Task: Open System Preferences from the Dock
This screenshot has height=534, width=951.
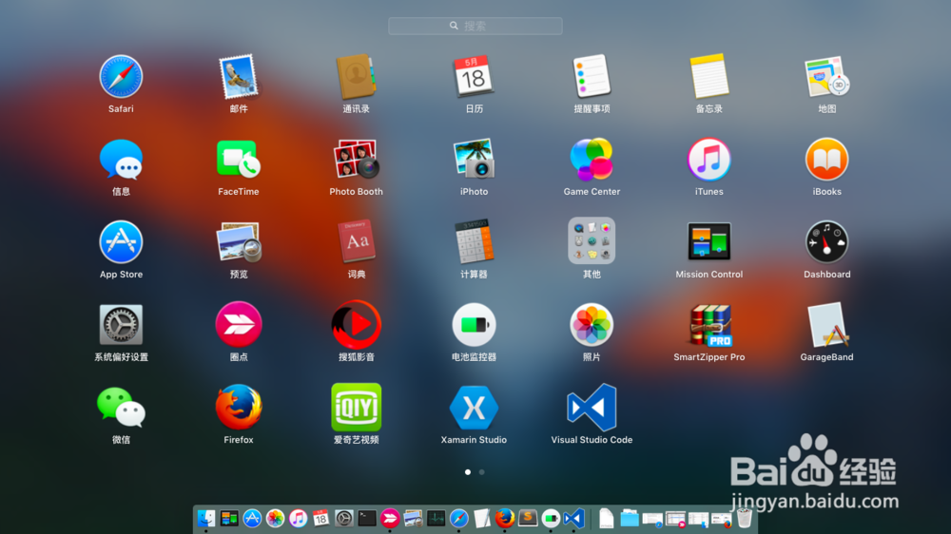Action: coord(344,518)
